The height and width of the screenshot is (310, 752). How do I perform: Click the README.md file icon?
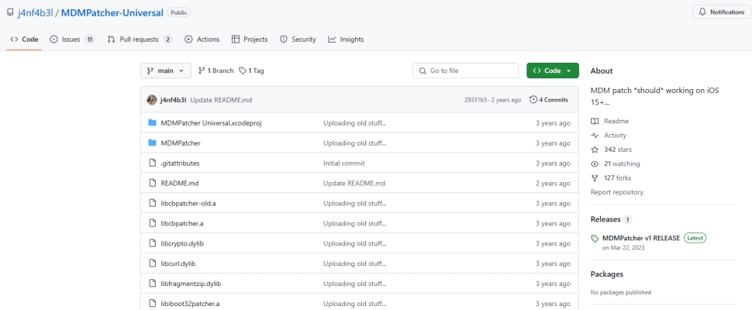(153, 184)
